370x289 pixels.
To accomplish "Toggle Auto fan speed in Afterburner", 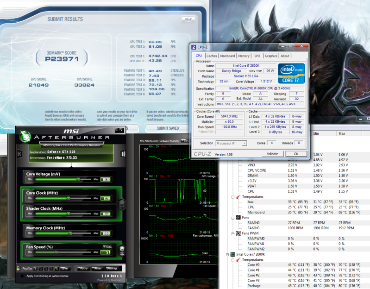I will (x=107, y=247).
